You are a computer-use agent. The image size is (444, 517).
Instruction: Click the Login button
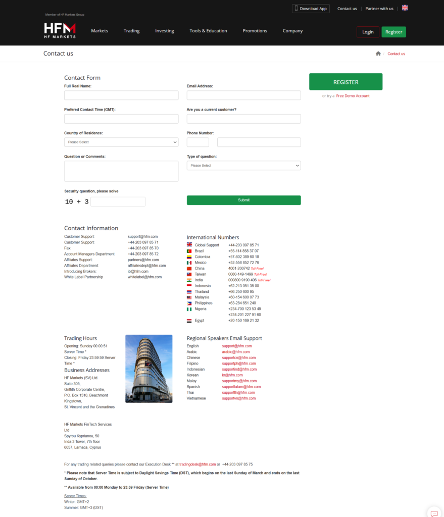pos(368,32)
